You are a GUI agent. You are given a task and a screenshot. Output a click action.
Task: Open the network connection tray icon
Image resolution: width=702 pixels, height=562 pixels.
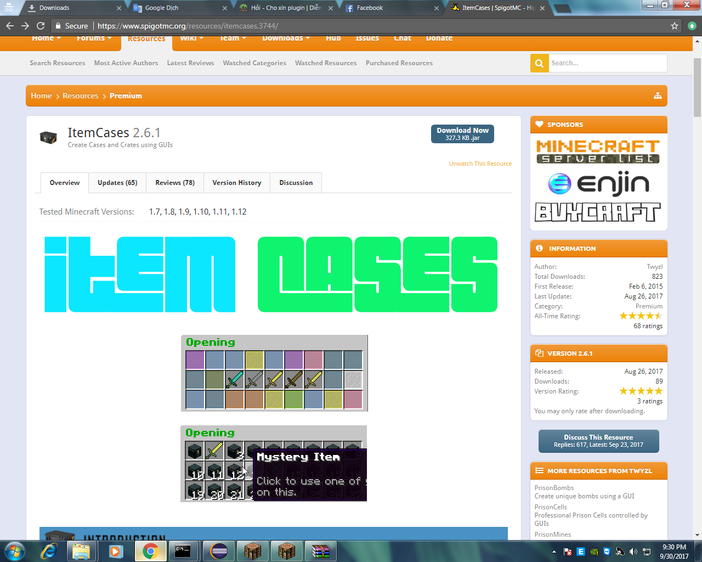click(647, 552)
